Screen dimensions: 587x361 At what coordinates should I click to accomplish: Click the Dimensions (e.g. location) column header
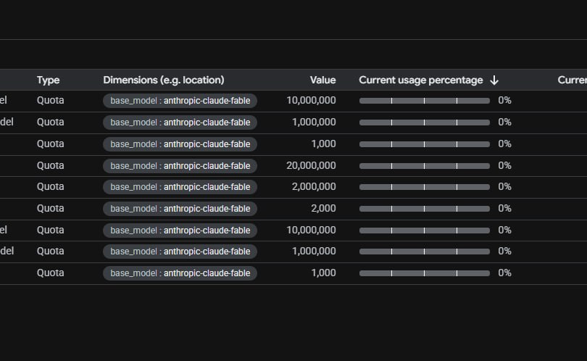pyautogui.click(x=164, y=80)
